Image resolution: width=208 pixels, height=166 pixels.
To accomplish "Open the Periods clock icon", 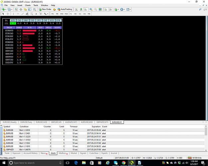I will (x=122, y=9).
